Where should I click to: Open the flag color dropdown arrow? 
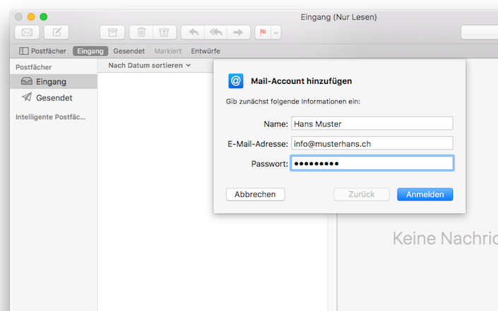pyautogui.click(x=275, y=32)
